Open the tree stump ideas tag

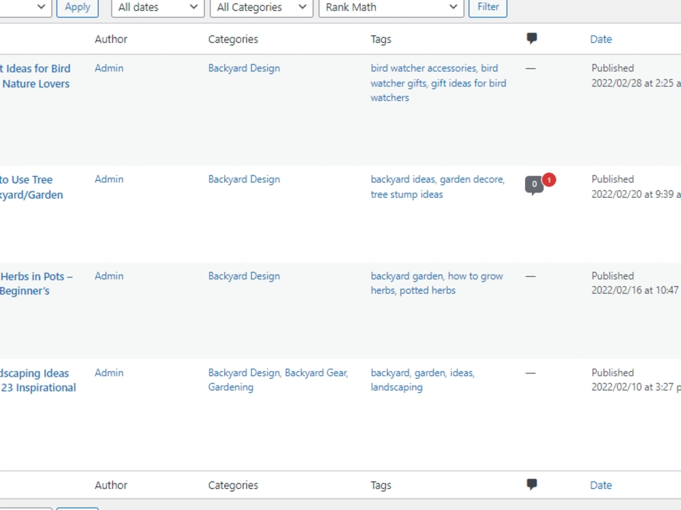pos(407,194)
